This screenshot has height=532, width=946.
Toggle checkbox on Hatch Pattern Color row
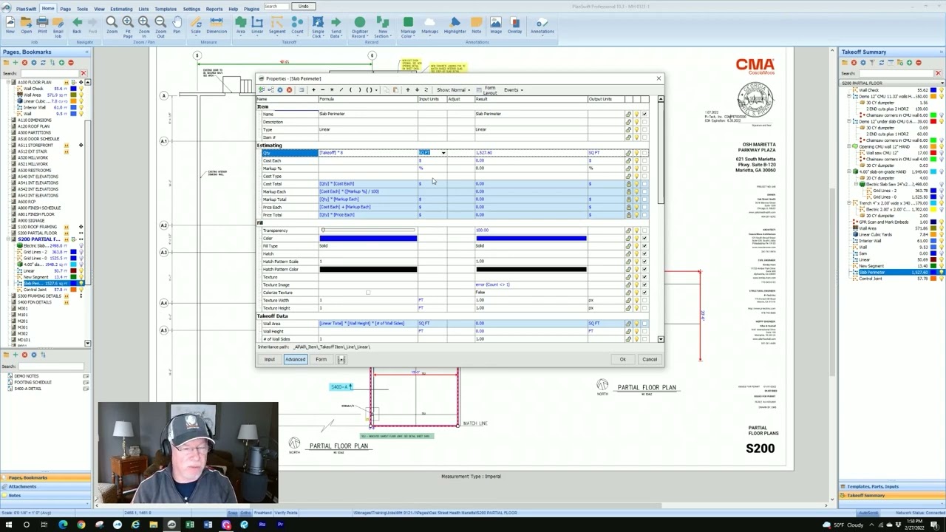644,270
